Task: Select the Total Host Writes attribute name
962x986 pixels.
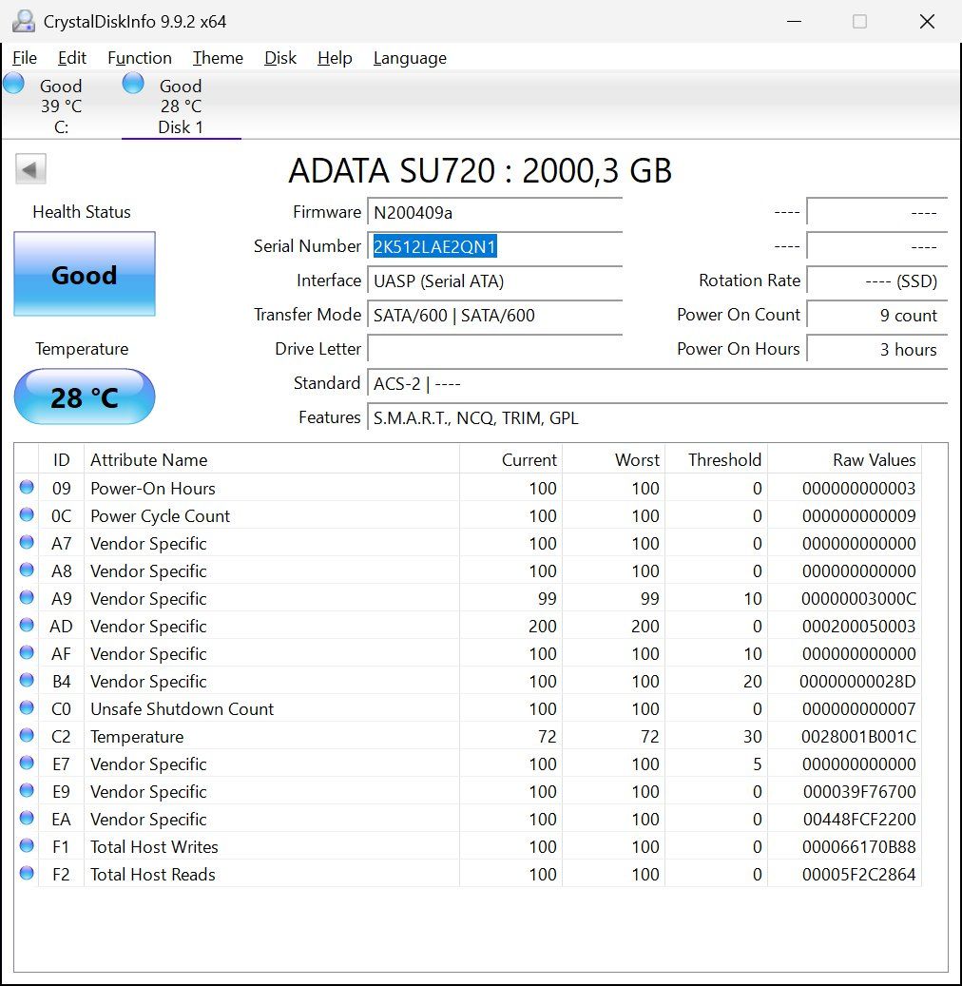Action: coord(154,847)
